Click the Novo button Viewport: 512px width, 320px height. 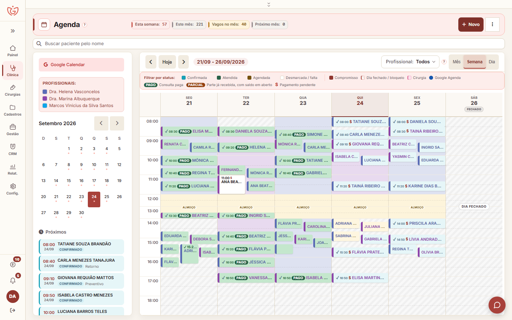[471, 25]
